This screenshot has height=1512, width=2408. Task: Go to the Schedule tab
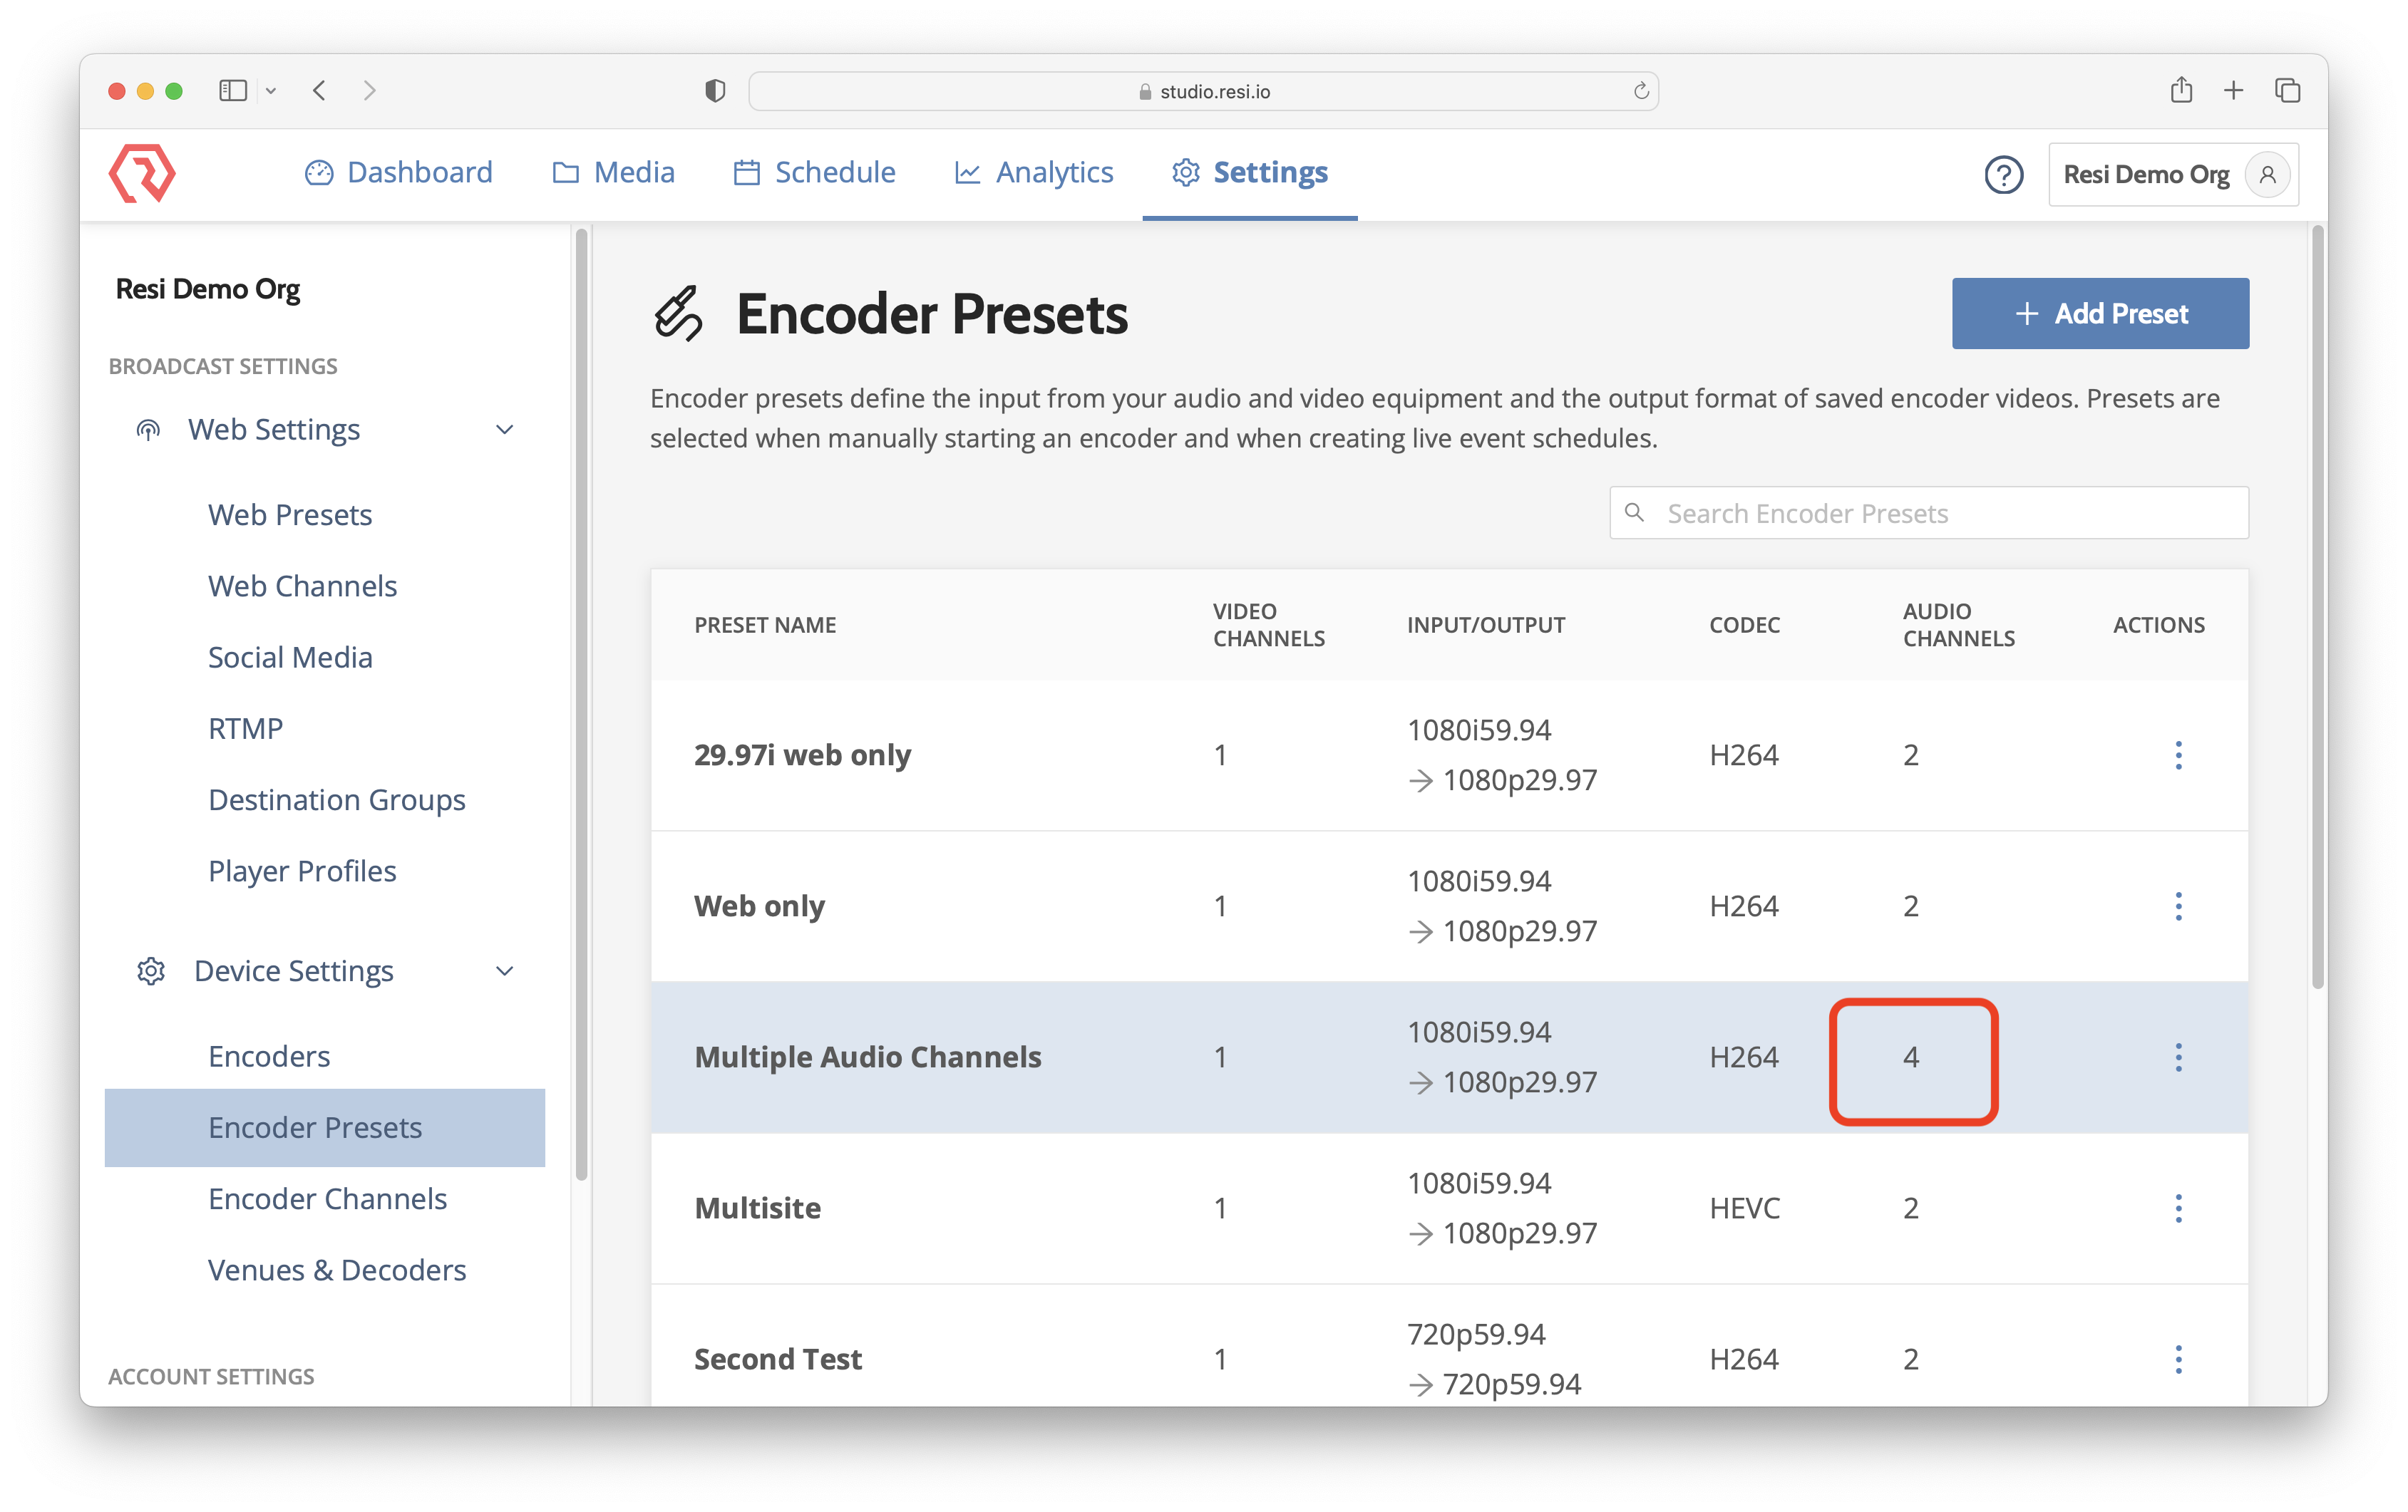point(815,173)
